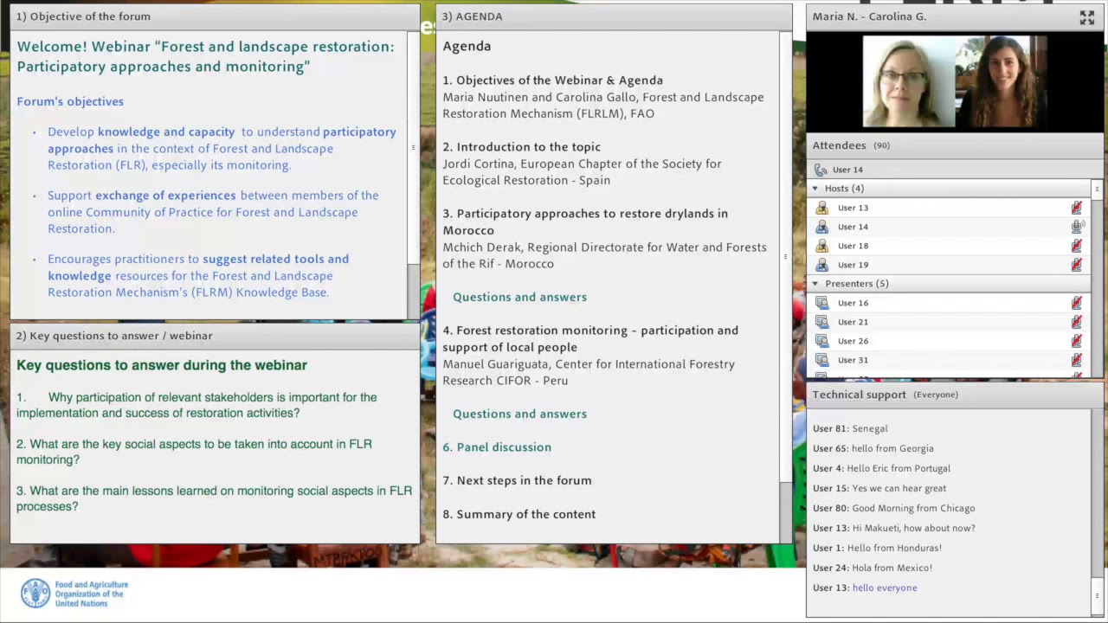
Task: Click the crossed-out microphone icon for User 13
Action: pyautogui.click(x=1077, y=208)
